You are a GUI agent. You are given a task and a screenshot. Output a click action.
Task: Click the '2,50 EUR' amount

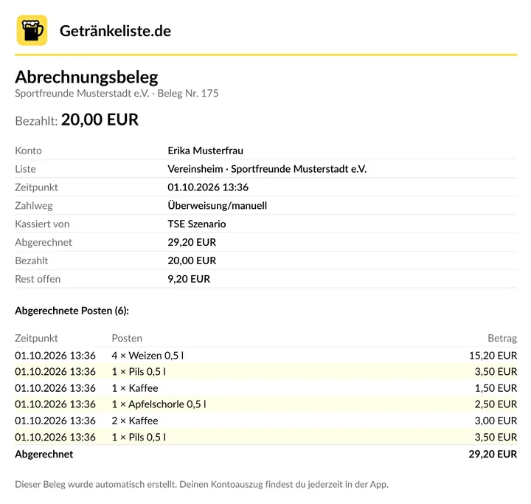(496, 404)
